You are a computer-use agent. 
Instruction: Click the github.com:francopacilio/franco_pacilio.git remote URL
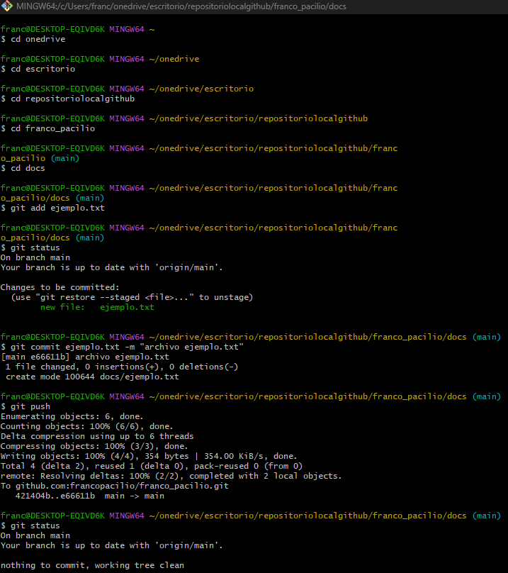pos(122,486)
